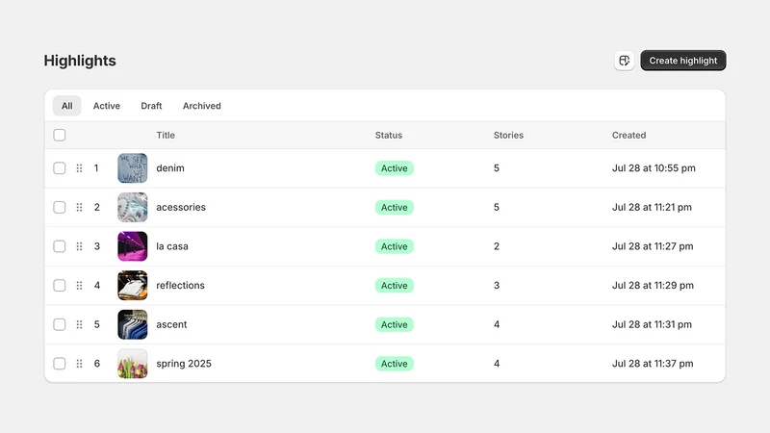This screenshot has height=433, width=770.
Task: Click the stories count 3 in reflections row
Action: tap(497, 285)
